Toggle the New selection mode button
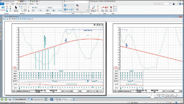 65,10
